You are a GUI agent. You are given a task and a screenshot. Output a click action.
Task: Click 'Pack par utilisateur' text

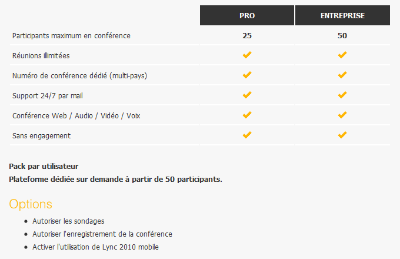click(44, 167)
